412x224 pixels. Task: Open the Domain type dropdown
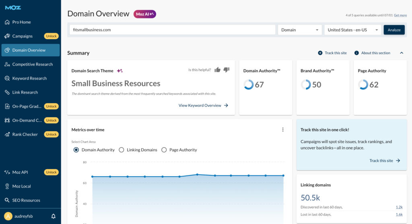300,30
